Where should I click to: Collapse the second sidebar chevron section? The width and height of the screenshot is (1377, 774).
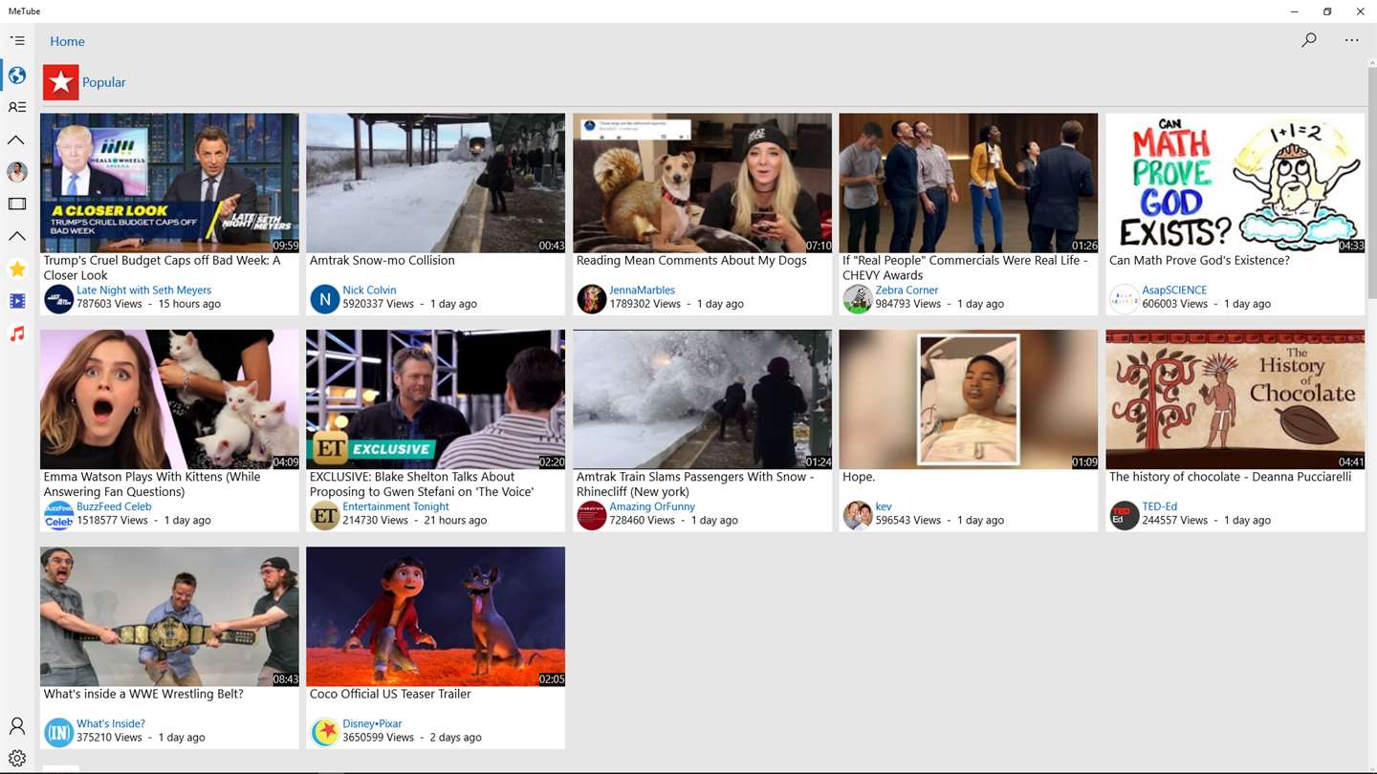click(x=17, y=236)
